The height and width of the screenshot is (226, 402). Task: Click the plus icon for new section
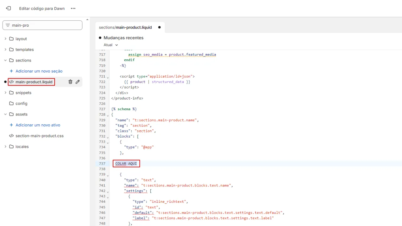pyautogui.click(x=12, y=71)
